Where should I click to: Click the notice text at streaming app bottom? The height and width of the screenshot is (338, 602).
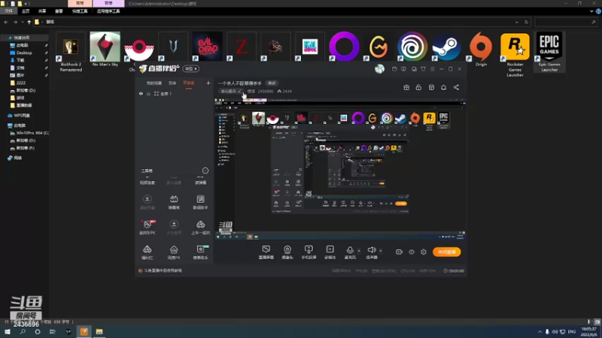click(163, 270)
